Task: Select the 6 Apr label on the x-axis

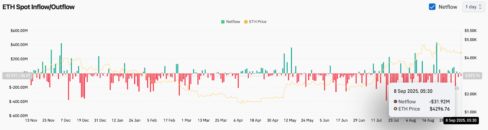Action: tap(238, 121)
